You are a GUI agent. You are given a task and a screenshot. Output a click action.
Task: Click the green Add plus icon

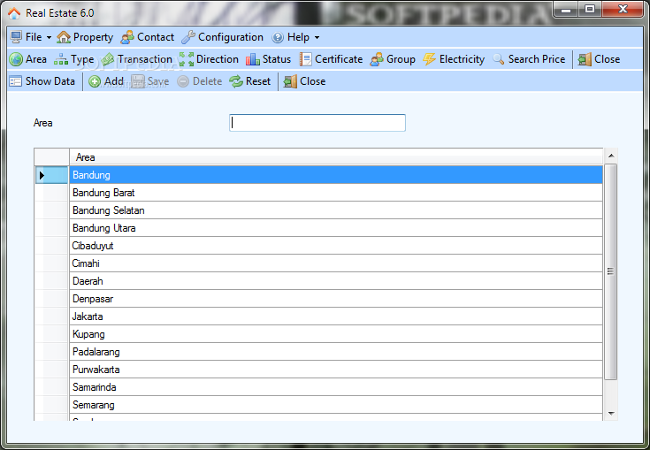(x=95, y=81)
